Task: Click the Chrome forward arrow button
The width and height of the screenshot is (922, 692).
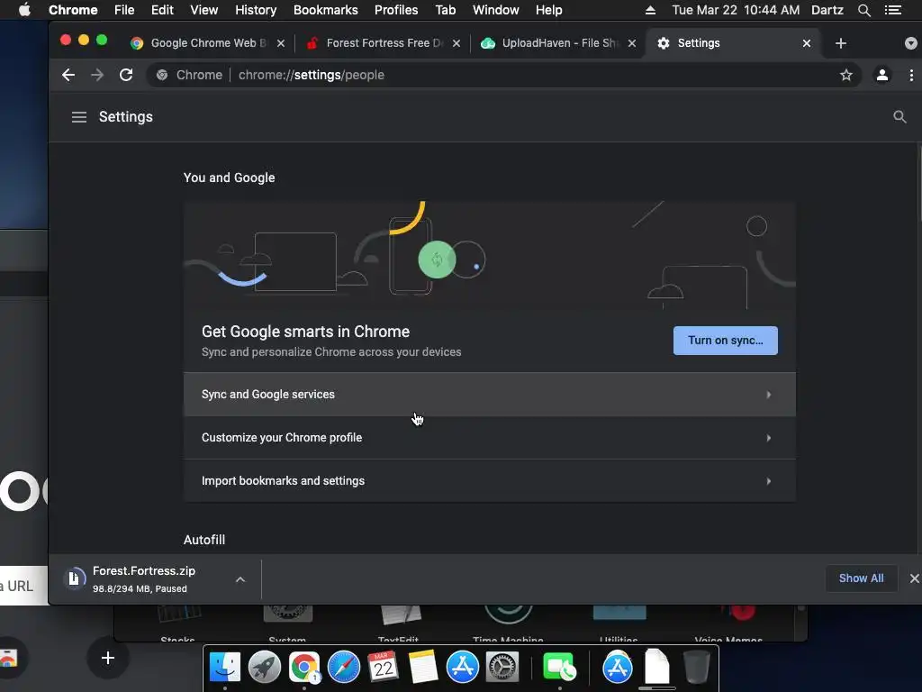Action: point(97,75)
